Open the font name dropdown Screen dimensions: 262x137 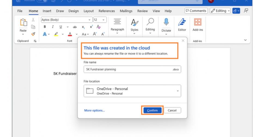coord(90,20)
